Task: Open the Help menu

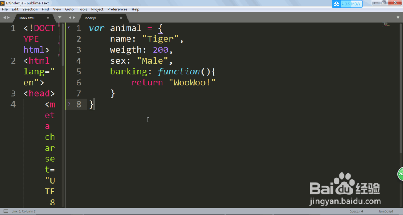Action: click(x=135, y=9)
